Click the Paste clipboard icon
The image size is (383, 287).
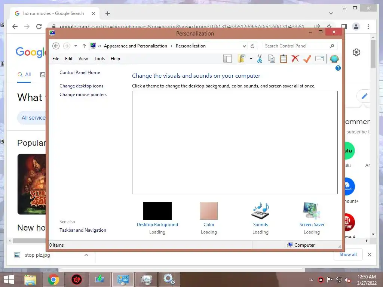pos(284,59)
